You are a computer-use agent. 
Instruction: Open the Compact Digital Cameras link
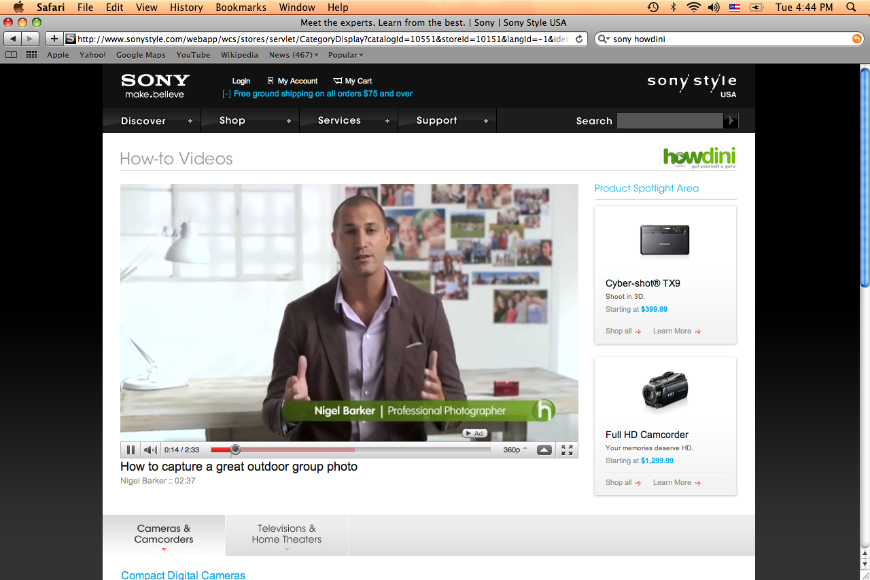point(184,575)
